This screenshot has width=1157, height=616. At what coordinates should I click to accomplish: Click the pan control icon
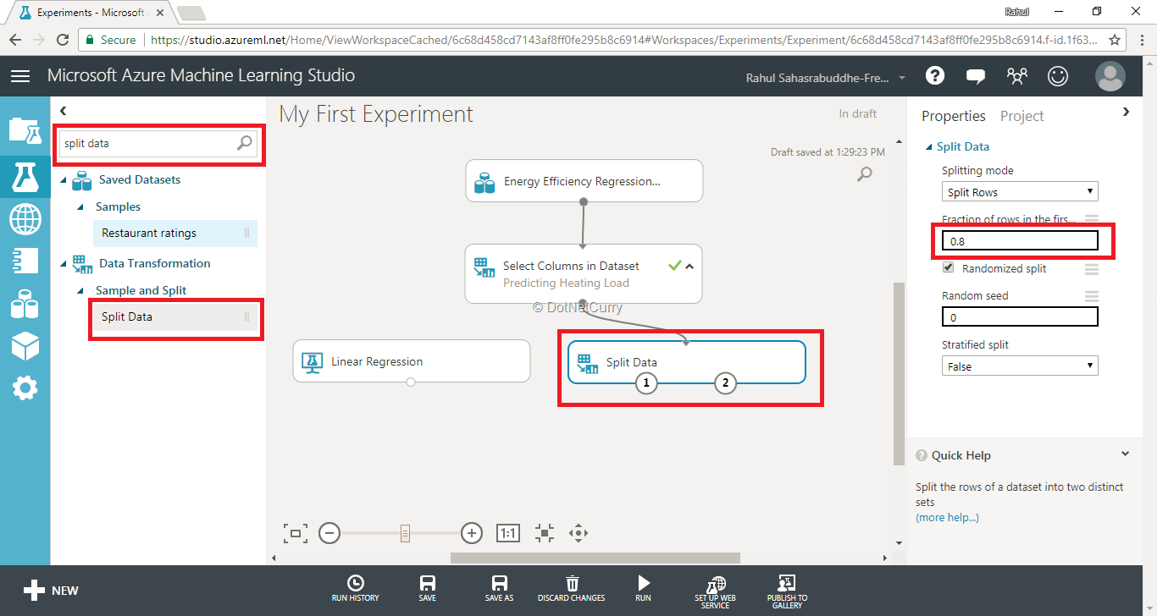click(578, 533)
